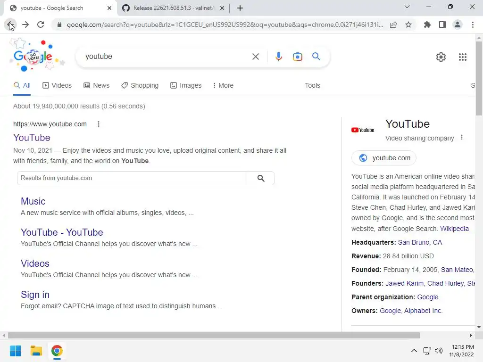Clear the search box with the X icon
Screen dimensions: 483x362
pyautogui.click(x=255, y=57)
